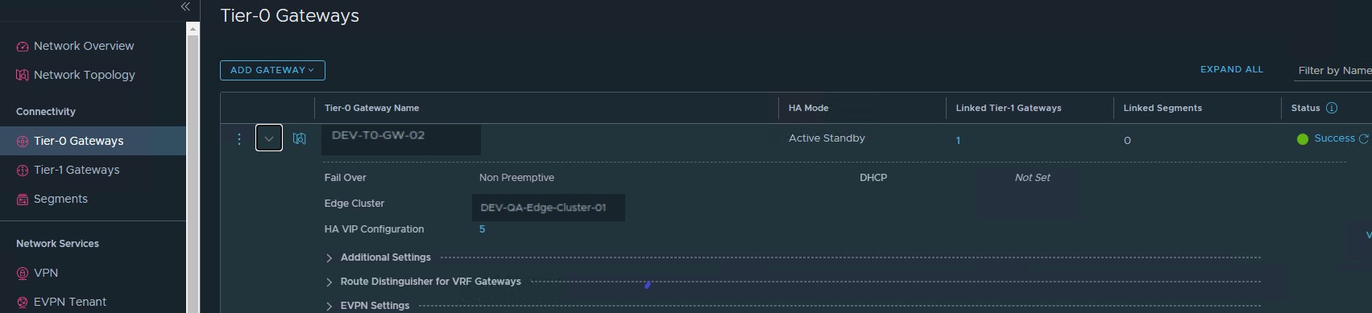The image size is (1372, 313).
Task: Open Network Topology from sidebar
Action: (x=85, y=75)
